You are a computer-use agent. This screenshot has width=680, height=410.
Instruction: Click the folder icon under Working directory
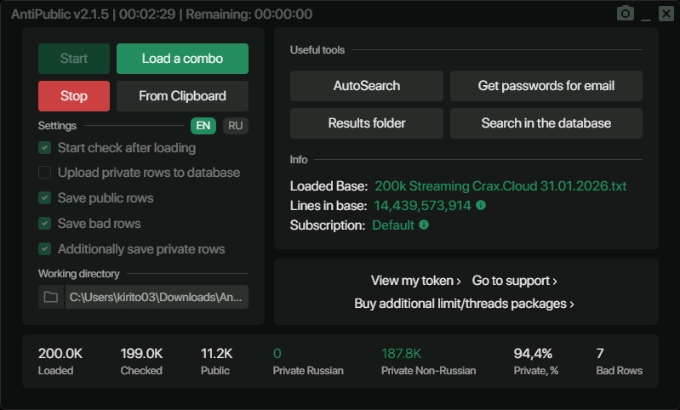pos(51,297)
